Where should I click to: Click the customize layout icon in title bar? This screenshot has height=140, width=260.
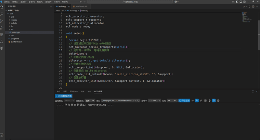click(233, 2)
